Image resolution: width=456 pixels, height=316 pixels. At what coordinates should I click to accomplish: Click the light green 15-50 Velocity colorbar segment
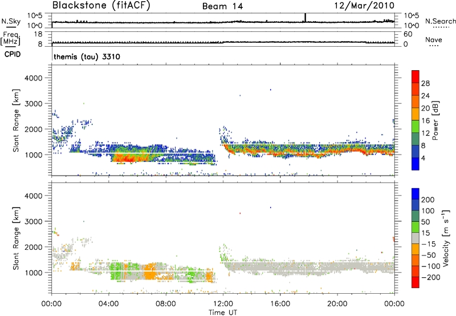(x=416, y=227)
